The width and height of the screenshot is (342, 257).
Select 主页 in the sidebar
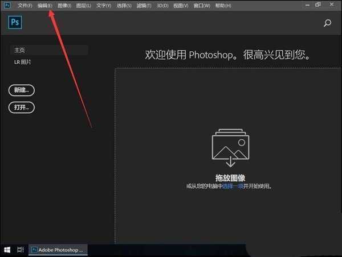[49, 50]
